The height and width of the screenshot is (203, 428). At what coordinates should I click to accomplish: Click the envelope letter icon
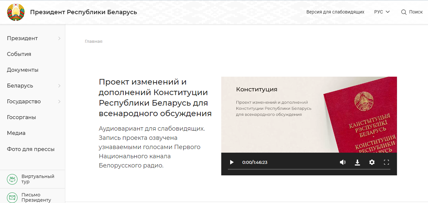point(12,197)
